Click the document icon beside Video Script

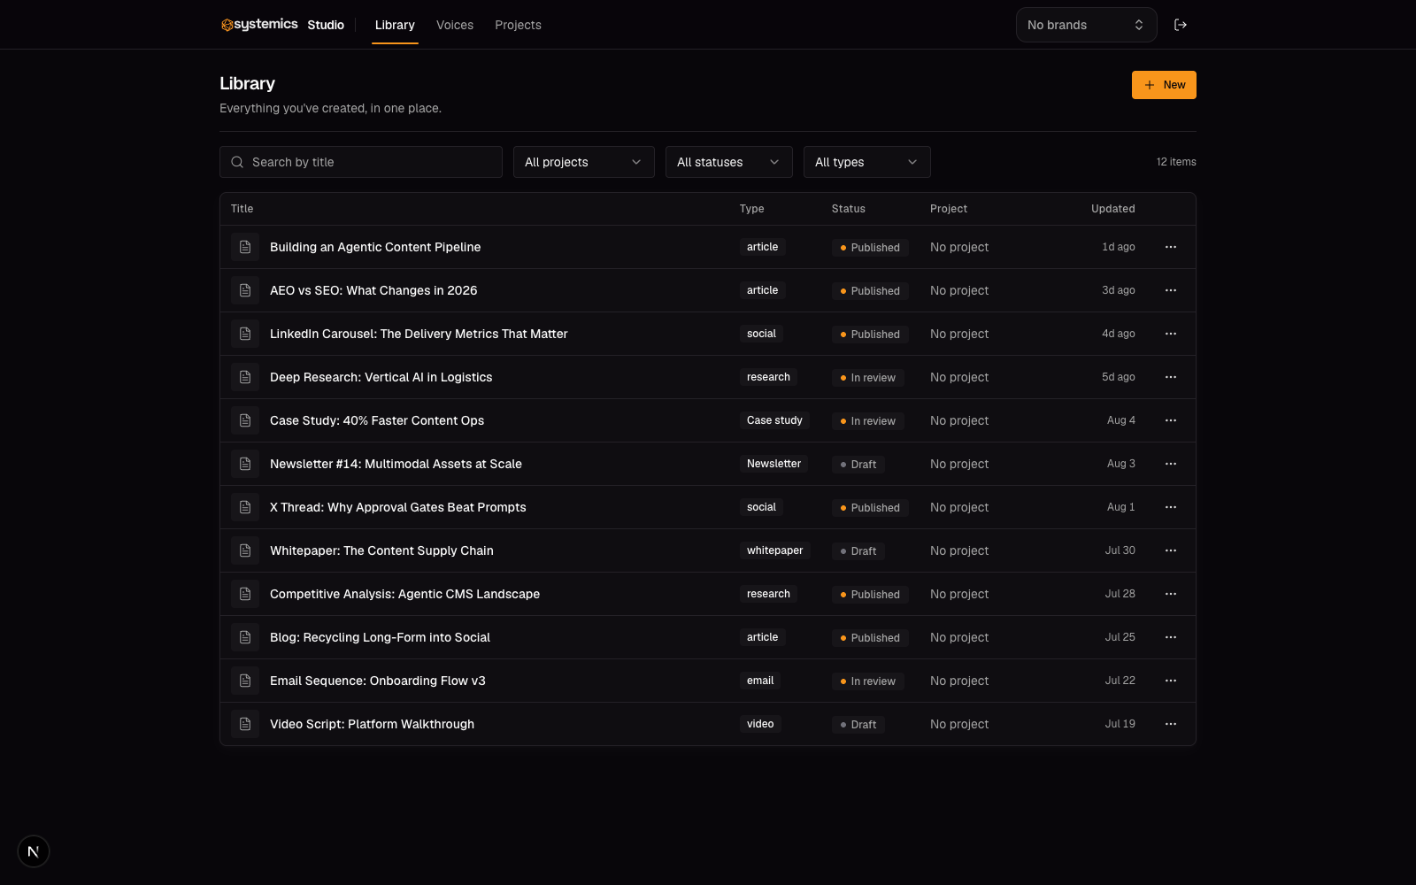coord(245,724)
